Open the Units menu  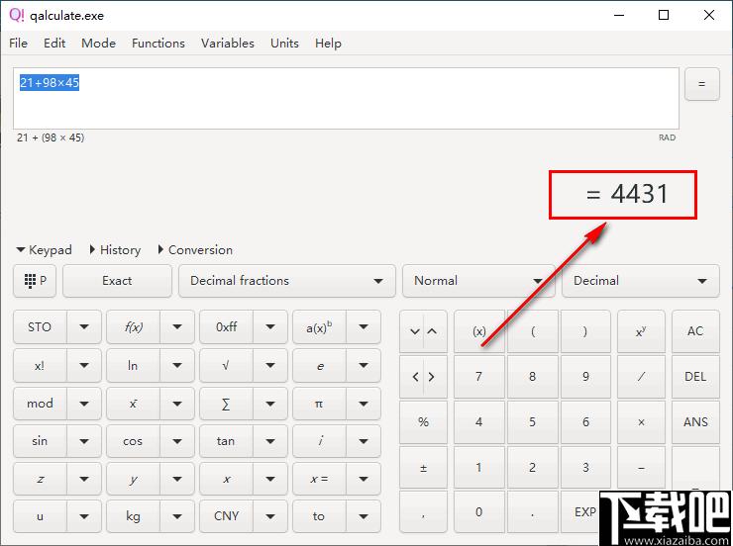pyautogui.click(x=284, y=44)
